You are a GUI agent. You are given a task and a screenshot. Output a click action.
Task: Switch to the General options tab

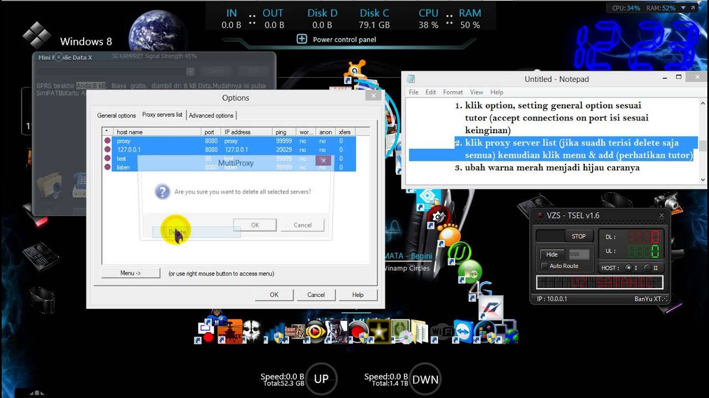[x=116, y=116]
